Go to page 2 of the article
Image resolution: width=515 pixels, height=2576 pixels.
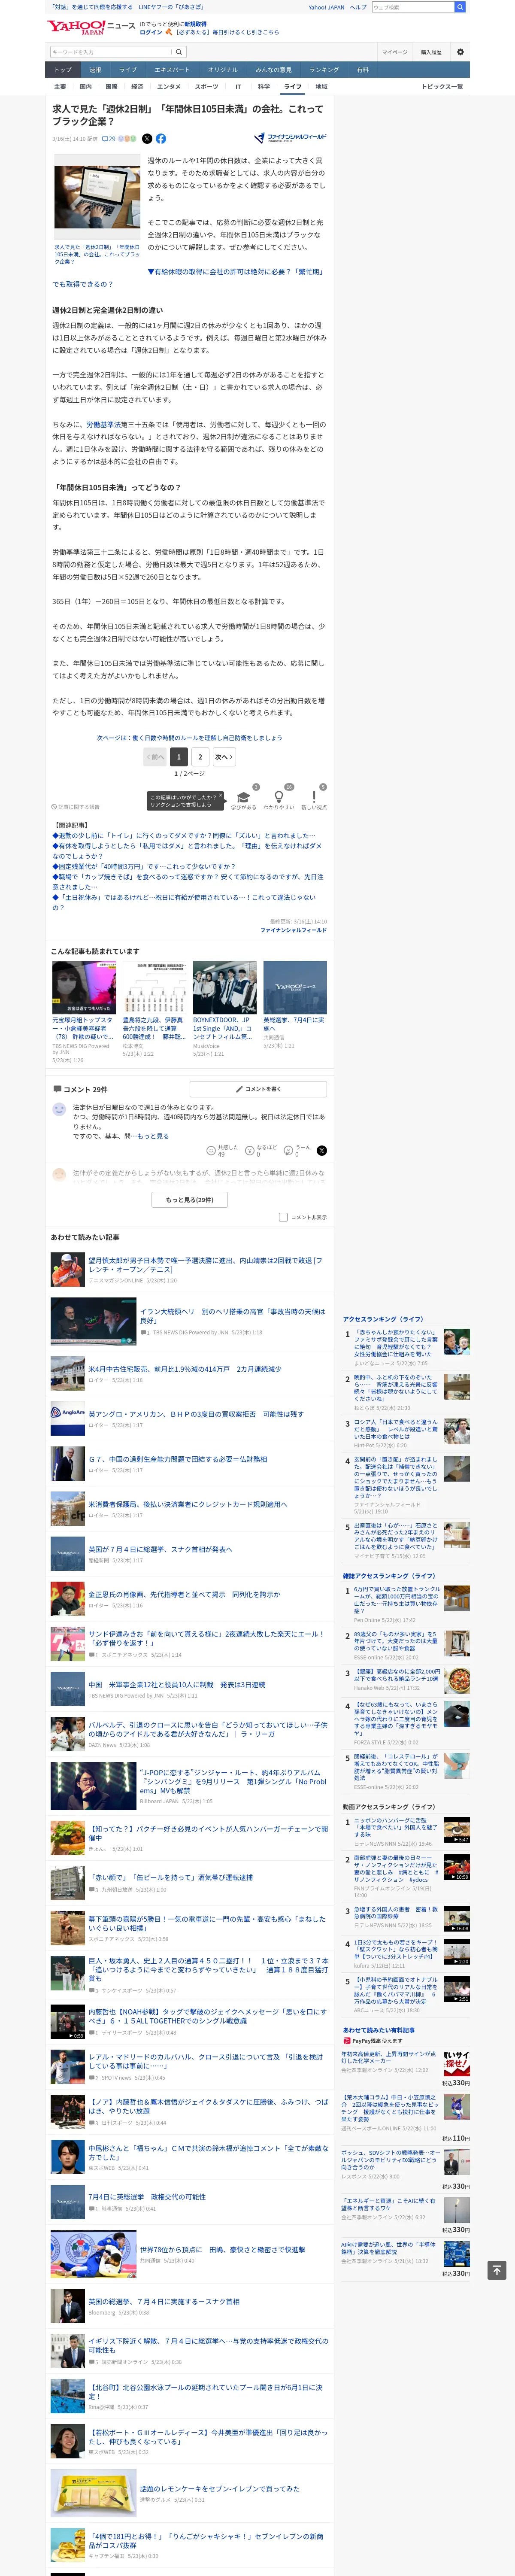200,757
